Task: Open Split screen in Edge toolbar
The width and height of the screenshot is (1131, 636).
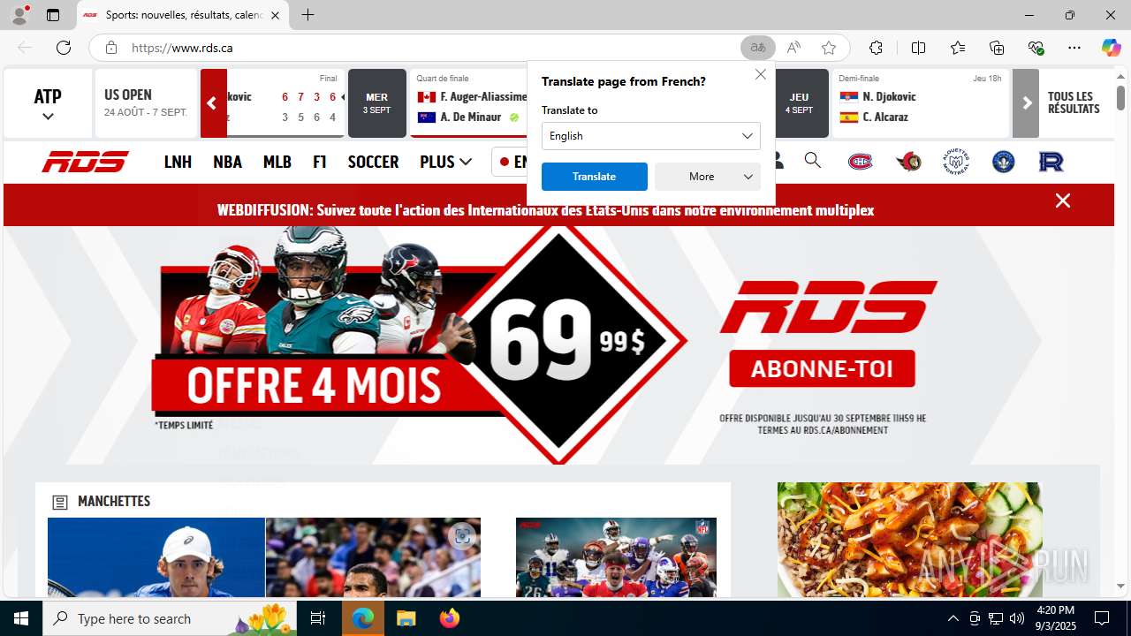Action: (918, 48)
